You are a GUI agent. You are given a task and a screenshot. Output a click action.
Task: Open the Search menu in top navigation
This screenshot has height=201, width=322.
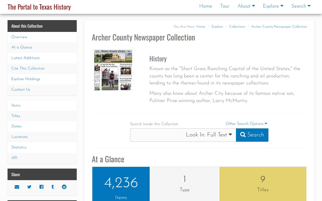click(301, 6)
